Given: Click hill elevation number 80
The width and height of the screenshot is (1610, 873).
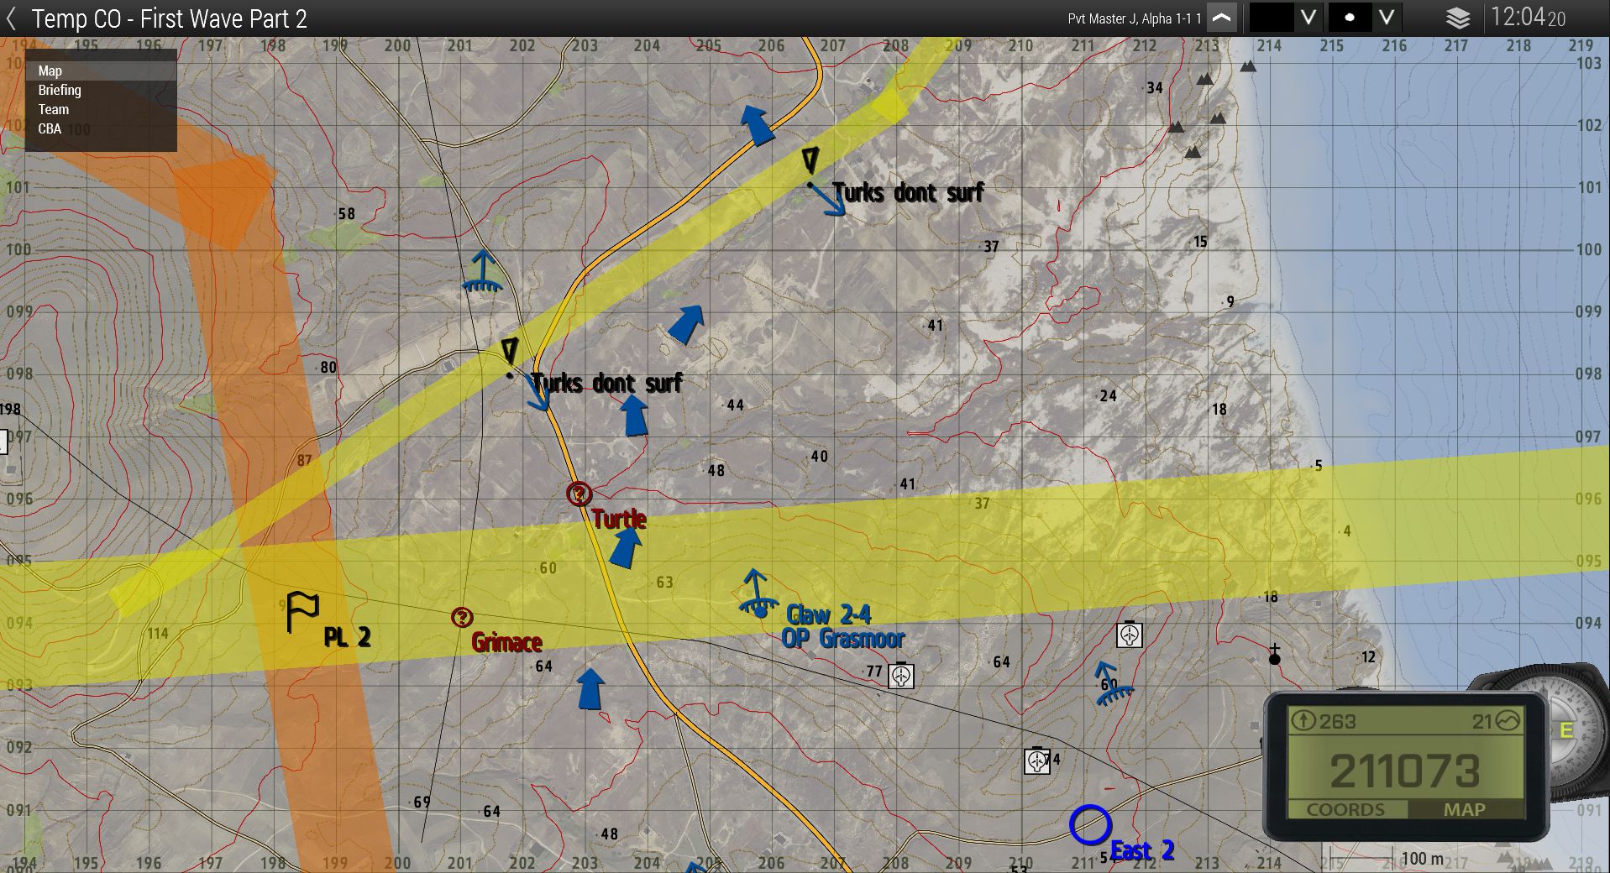Looking at the screenshot, I should click(x=328, y=367).
